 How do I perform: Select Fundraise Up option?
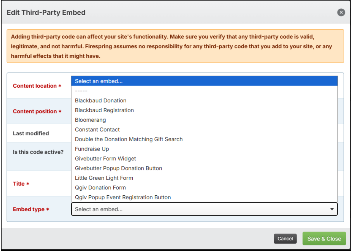click(x=92, y=149)
